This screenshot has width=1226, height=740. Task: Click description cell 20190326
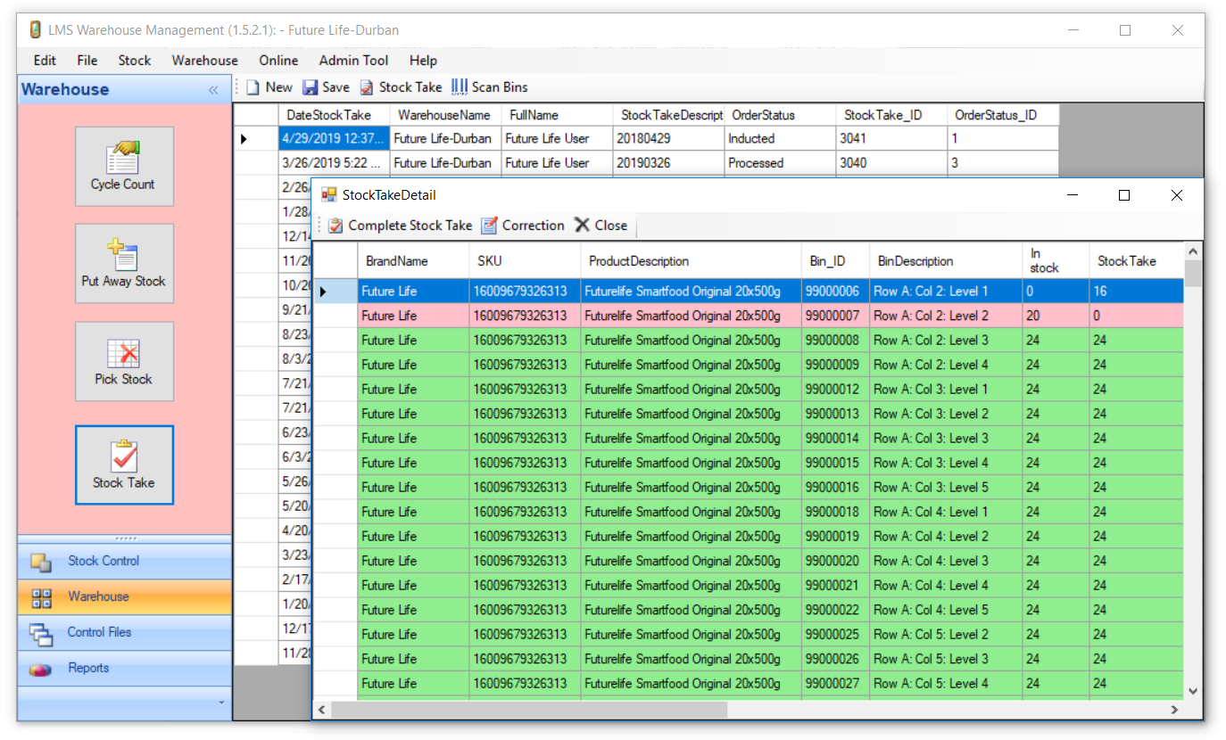tap(668, 163)
